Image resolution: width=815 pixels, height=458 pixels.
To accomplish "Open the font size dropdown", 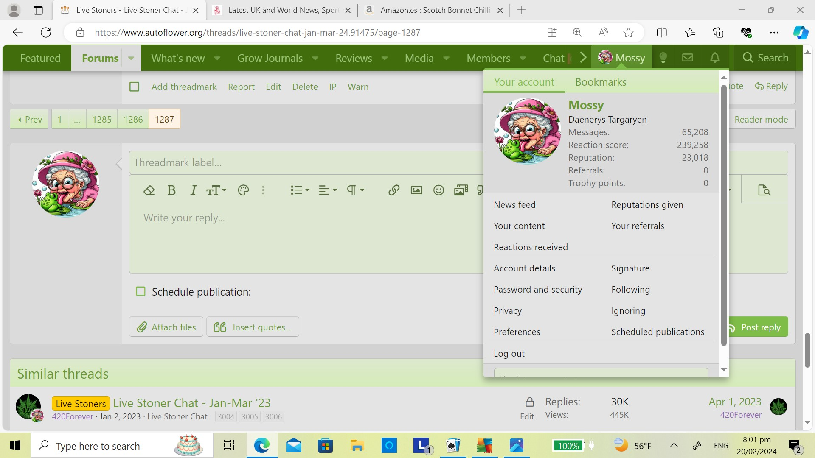I will [x=216, y=190].
